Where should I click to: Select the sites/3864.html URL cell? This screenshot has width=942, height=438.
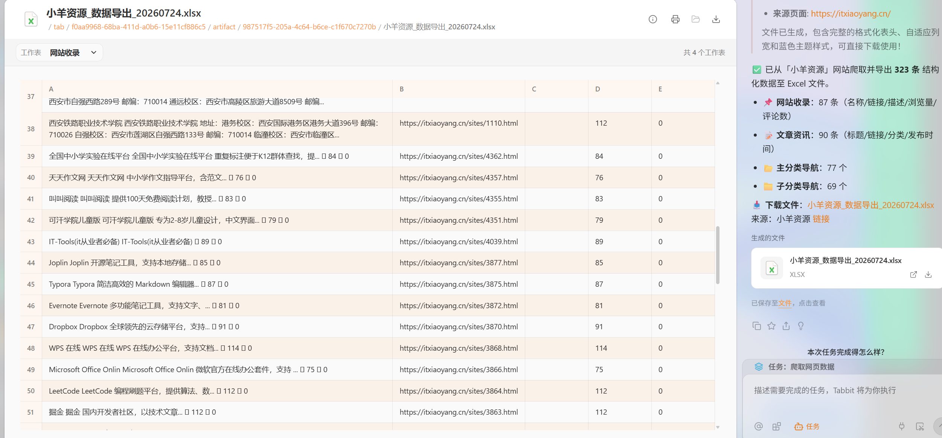pos(459,391)
